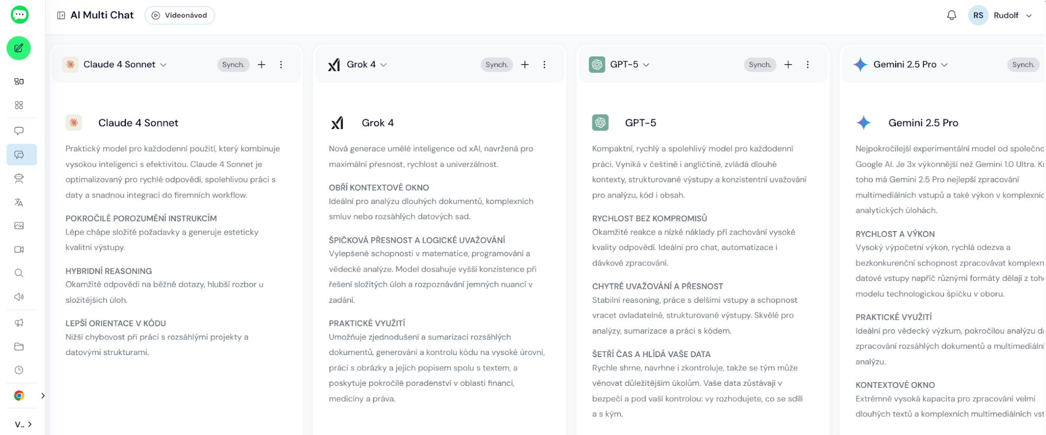Viewport: 1046px width, 435px height.
Task: Click 'ŠETŘÍ ČAS A HLÍDÁ VAŠE DATA' heading
Action: (x=651, y=354)
